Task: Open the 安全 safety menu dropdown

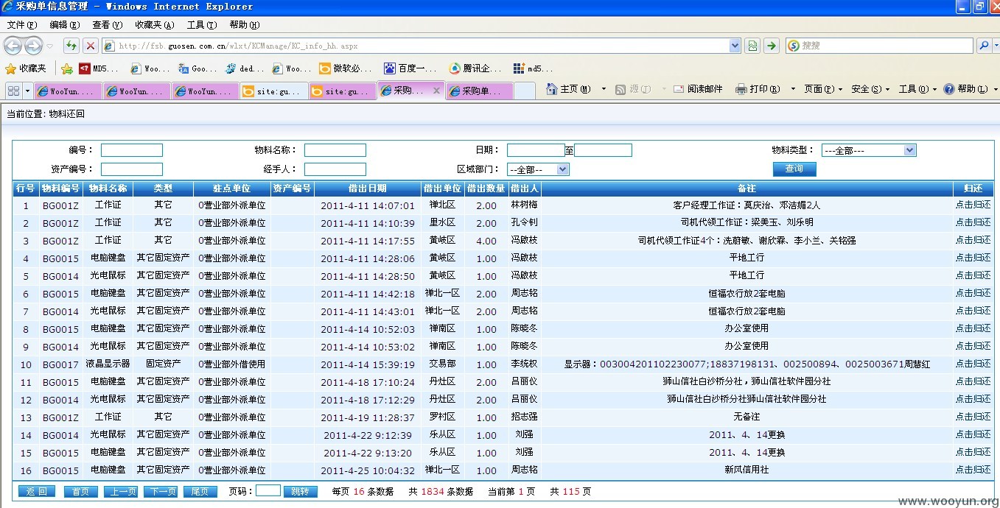Action: (x=870, y=89)
